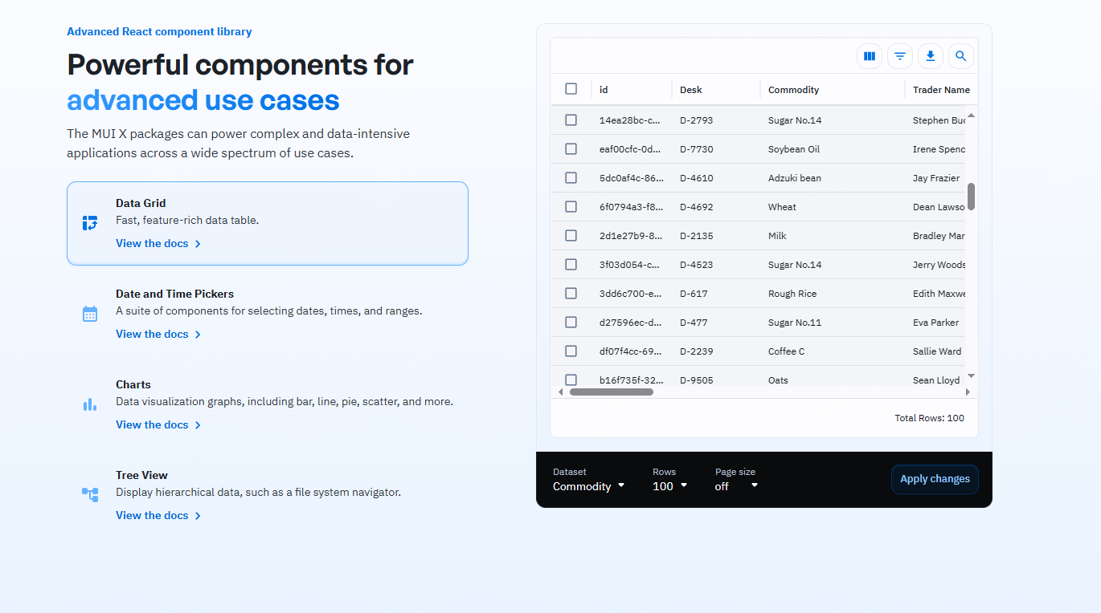Click the Tree View hierarchy icon
This screenshot has width=1101, height=613.
click(x=90, y=495)
